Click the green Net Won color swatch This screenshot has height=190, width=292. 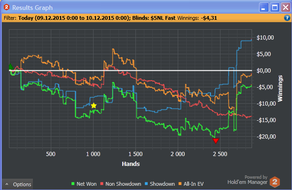pyautogui.click(x=73, y=184)
